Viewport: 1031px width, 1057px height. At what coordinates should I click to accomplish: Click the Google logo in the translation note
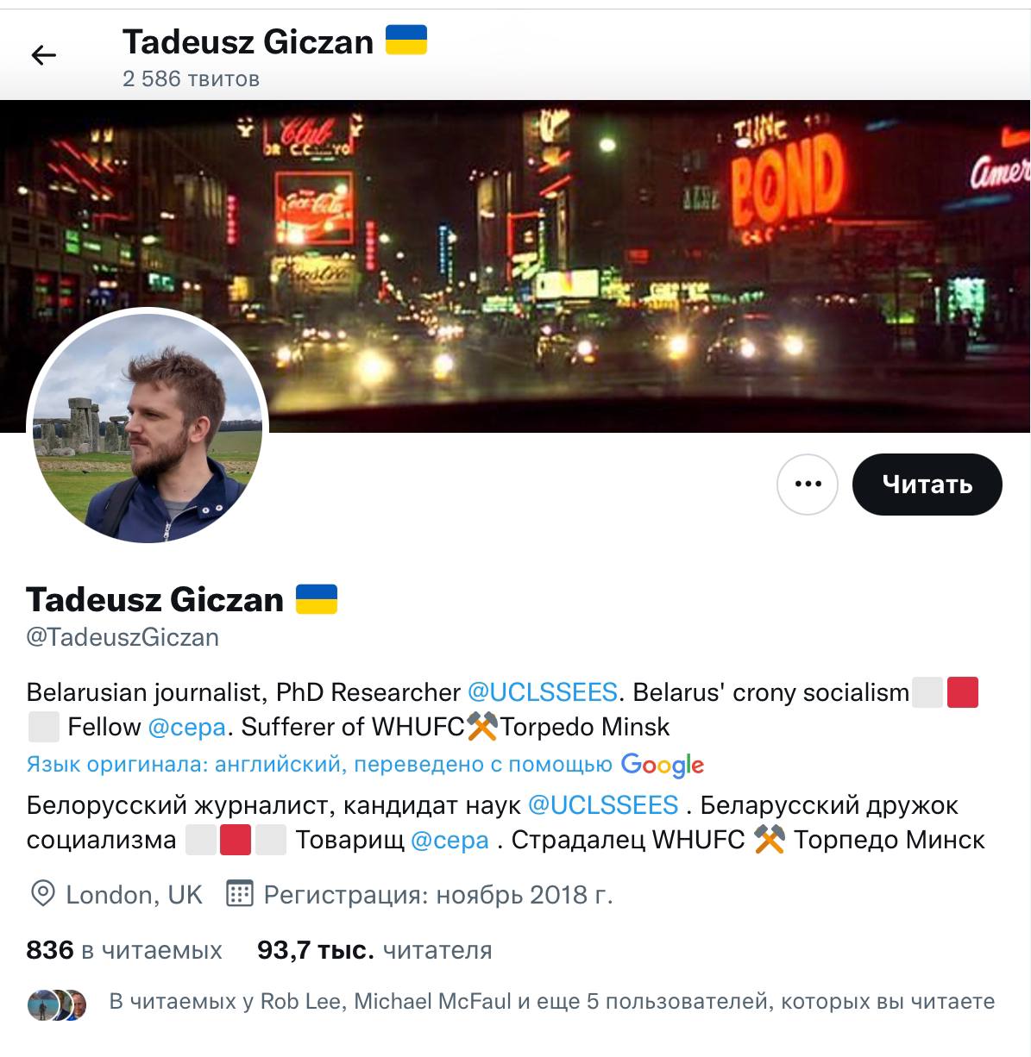coord(663,765)
